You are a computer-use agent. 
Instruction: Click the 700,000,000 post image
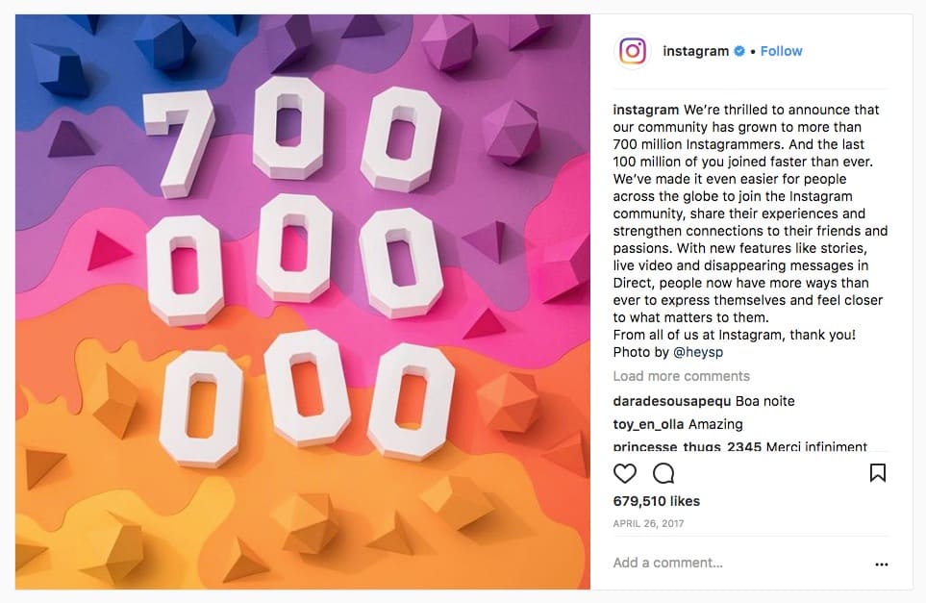pyautogui.click(x=303, y=302)
